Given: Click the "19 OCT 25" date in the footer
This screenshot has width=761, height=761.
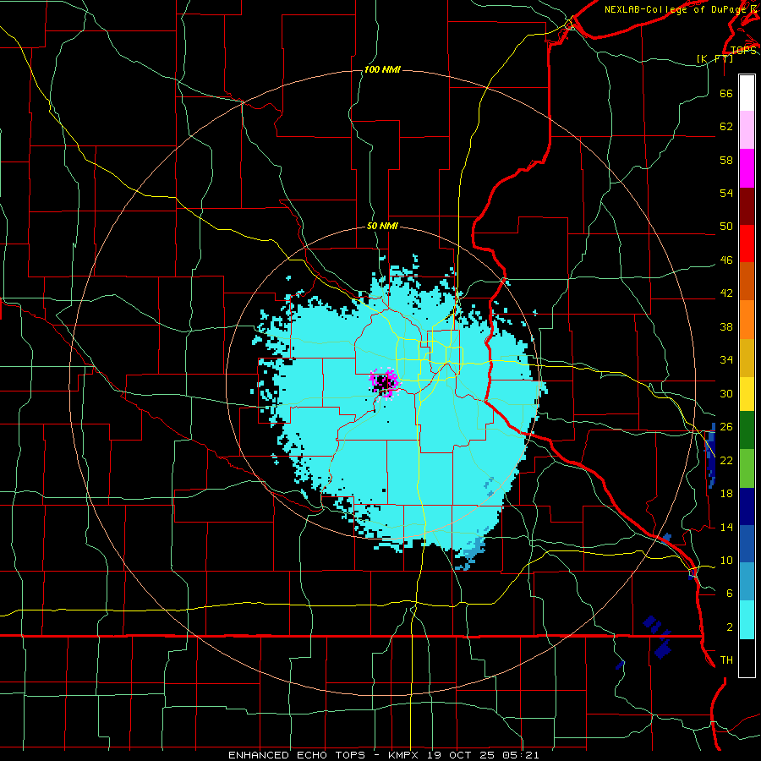Looking at the screenshot, I should tap(462, 755).
